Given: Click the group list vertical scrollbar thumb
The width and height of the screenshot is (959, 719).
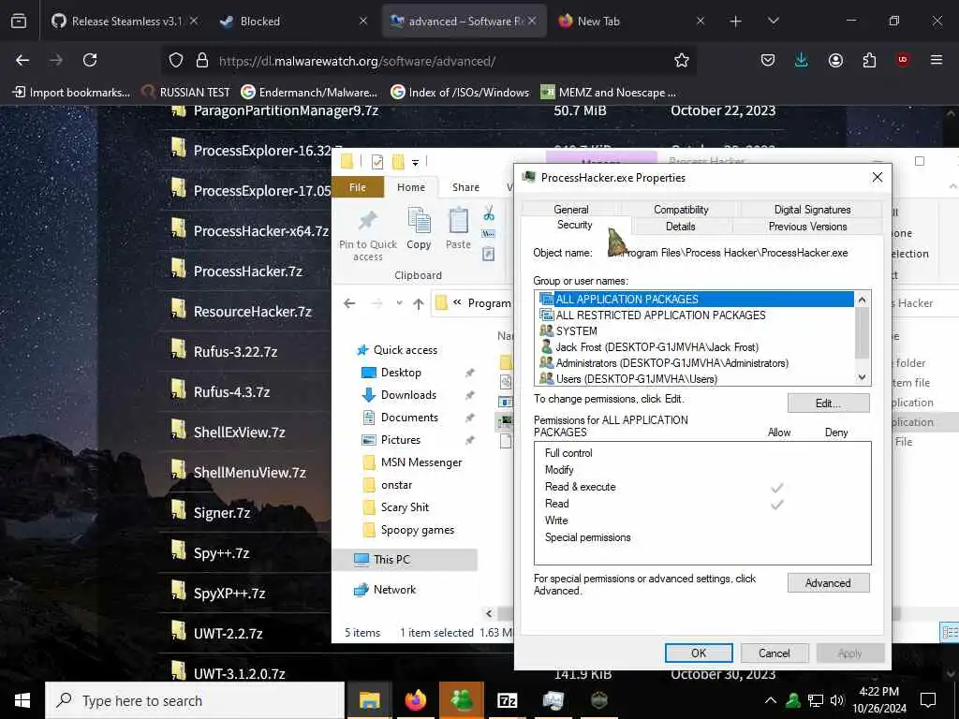Looking at the screenshot, I should (x=862, y=332).
